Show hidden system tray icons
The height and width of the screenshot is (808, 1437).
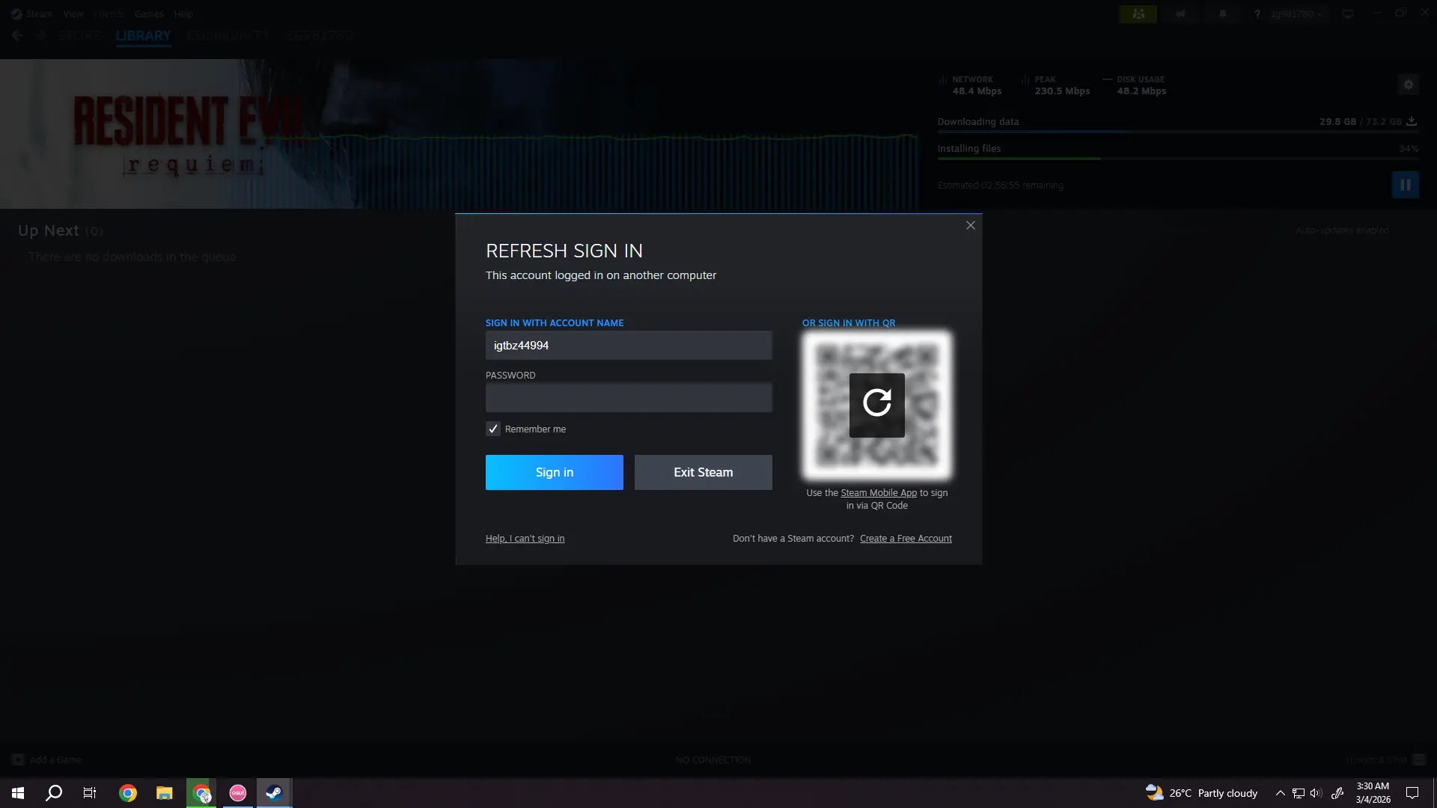coord(1280,793)
